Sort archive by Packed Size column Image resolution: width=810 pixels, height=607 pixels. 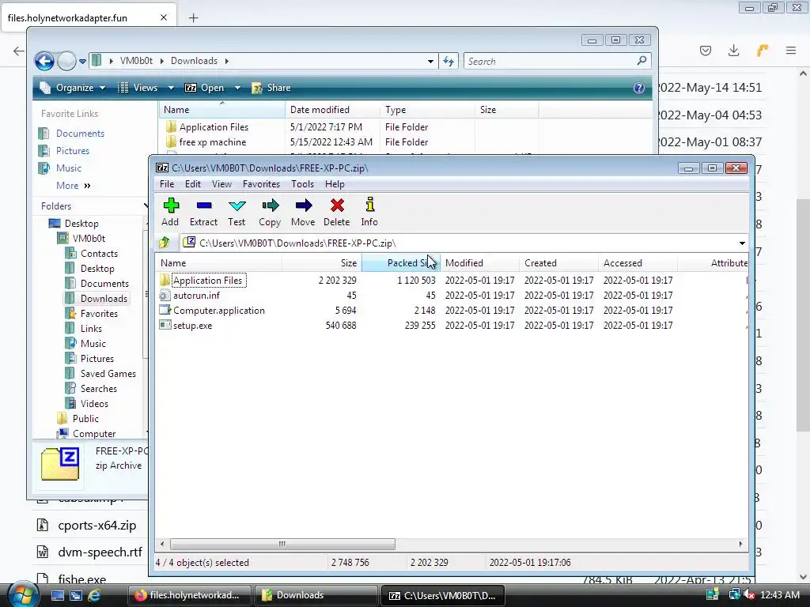[401, 262]
